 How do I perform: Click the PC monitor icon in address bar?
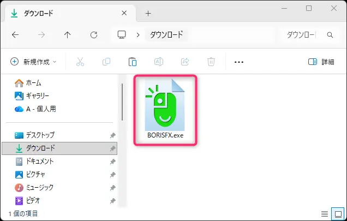[x=122, y=35]
